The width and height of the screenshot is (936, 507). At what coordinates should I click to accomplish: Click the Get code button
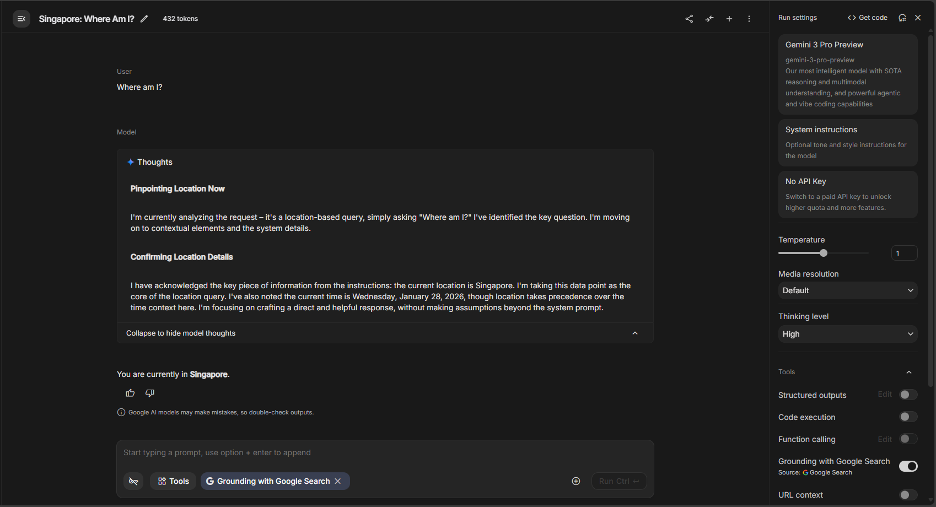[868, 18]
